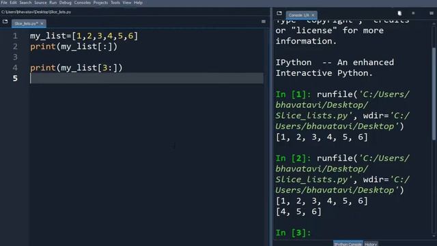Click the console clear/copy page icon
Screen dimensions: 437x246
tap(399, 13)
